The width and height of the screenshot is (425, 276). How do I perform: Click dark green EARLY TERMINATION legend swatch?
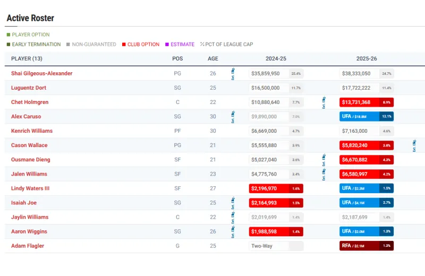(x=8, y=45)
